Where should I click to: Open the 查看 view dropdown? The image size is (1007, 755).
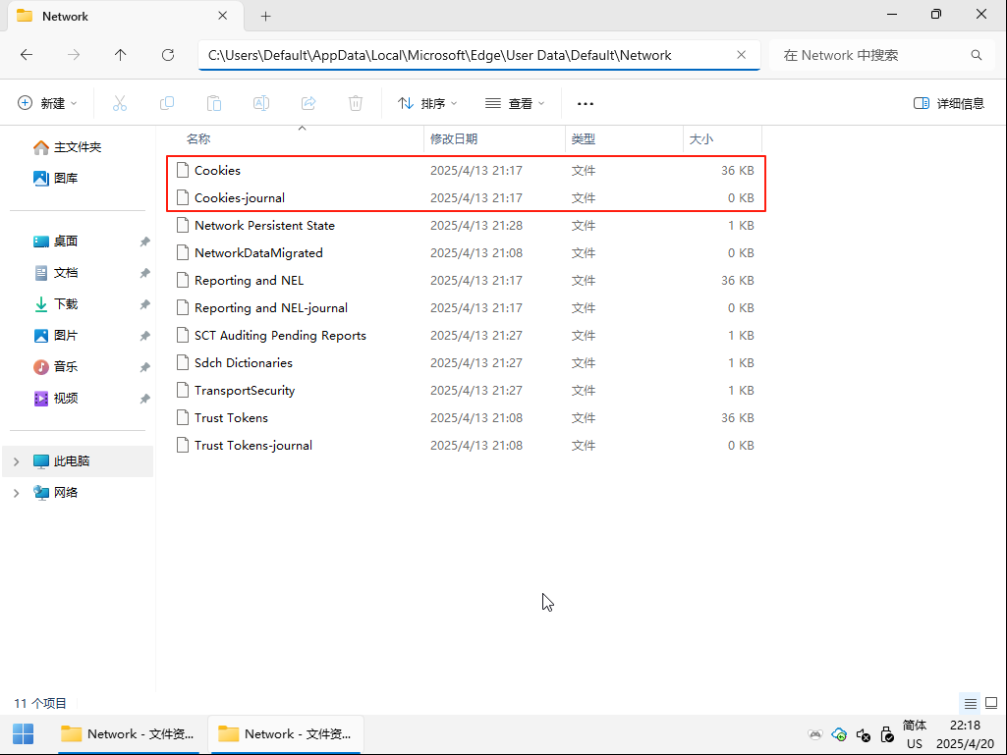(x=515, y=103)
